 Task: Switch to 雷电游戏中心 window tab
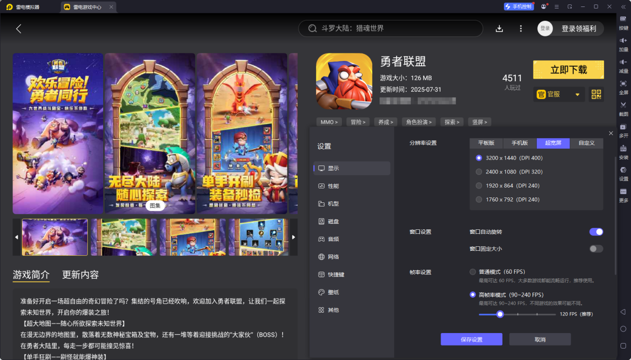pos(88,7)
